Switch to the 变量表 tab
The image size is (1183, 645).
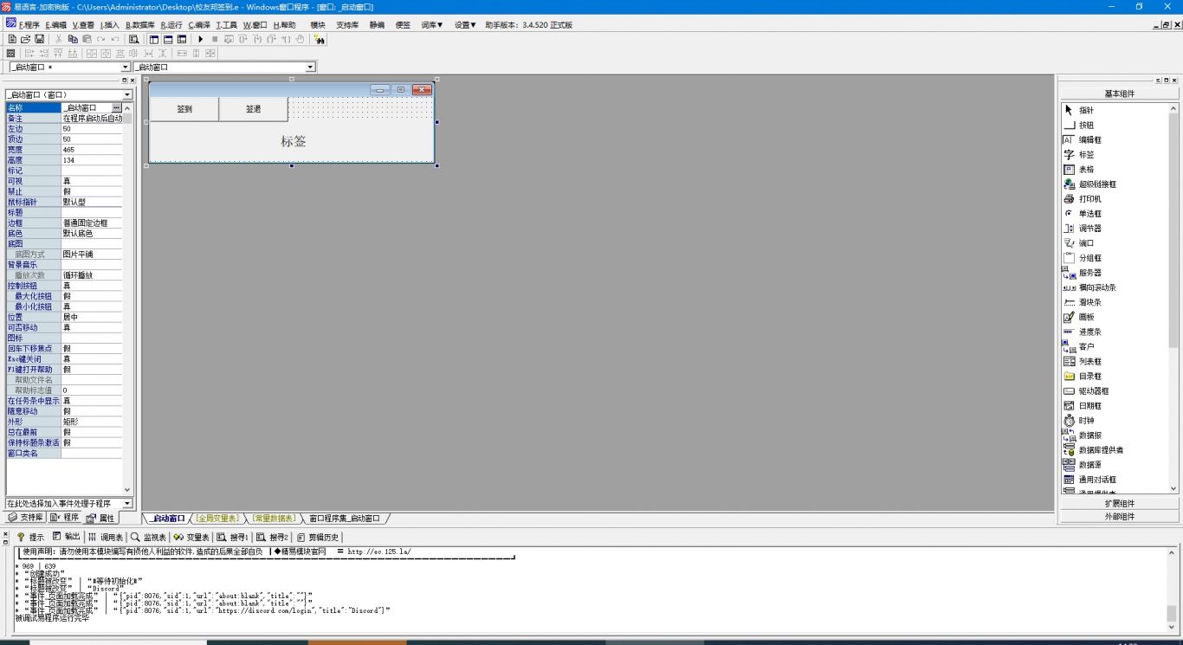coord(191,537)
